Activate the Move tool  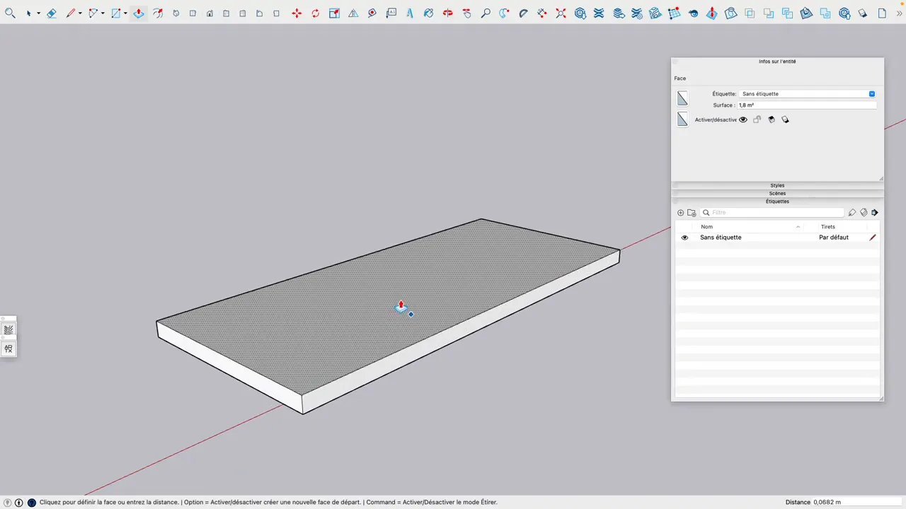pyautogui.click(x=297, y=13)
